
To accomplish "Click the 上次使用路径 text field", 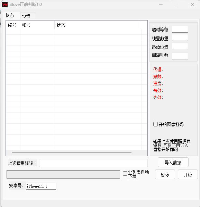I will 93,163.
